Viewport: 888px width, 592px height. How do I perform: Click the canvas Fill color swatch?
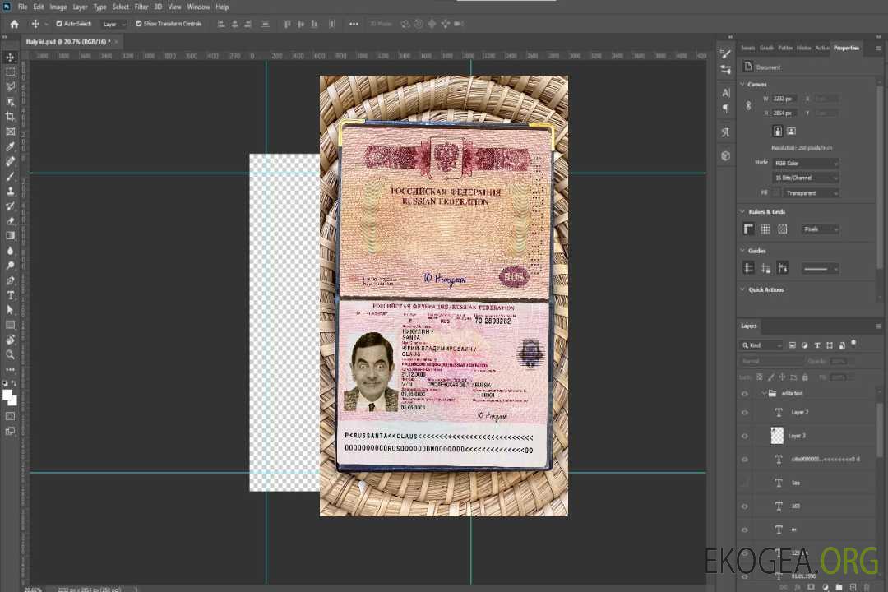(x=776, y=193)
